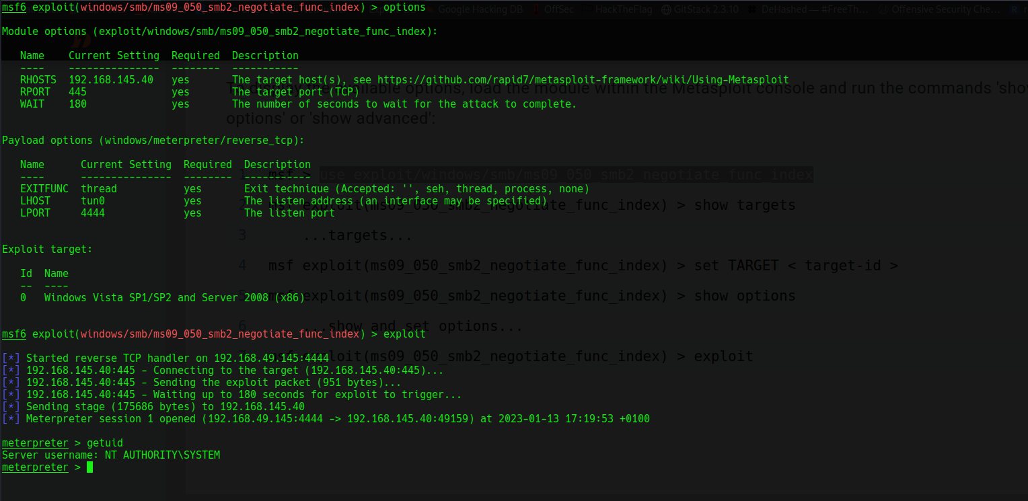The height and width of the screenshot is (501, 1028).
Task: Click the 'Exploit target:' heading
Action: click(47, 249)
